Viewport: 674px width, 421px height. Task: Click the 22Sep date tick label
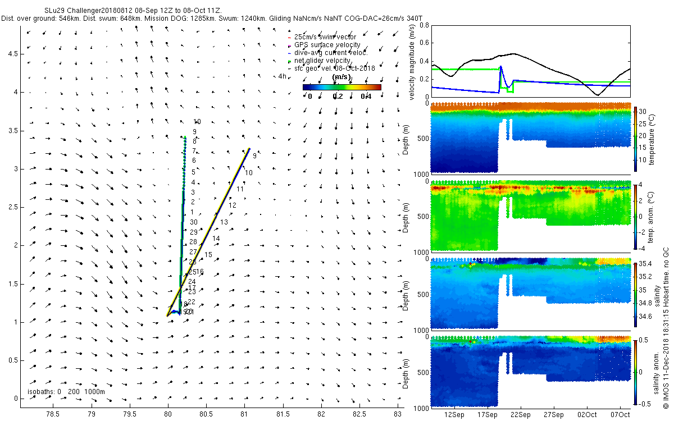pyautogui.click(x=520, y=415)
